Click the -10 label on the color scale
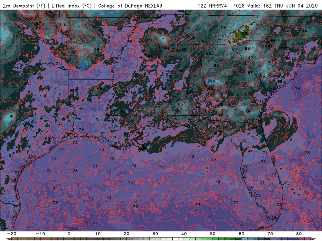Viewport: 322px width, 241px height. [40, 234]
